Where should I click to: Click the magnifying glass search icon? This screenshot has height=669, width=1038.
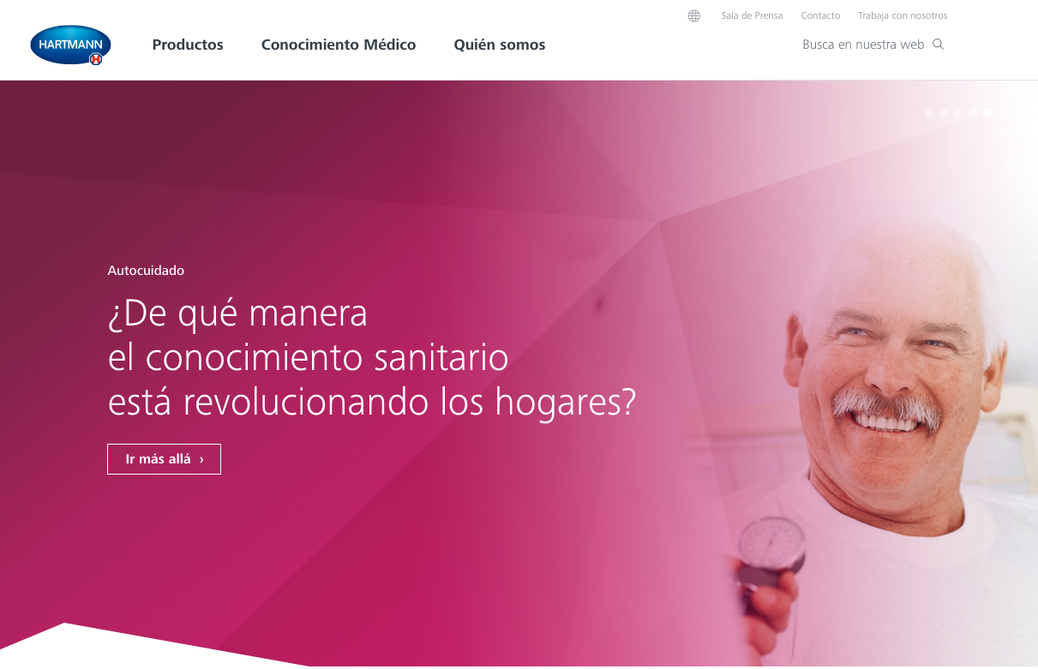coord(938,45)
